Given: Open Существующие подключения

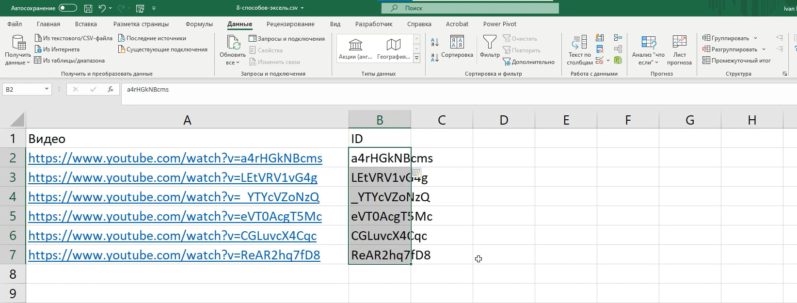Looking at the screenshot, I should click(x=163, y=49).
